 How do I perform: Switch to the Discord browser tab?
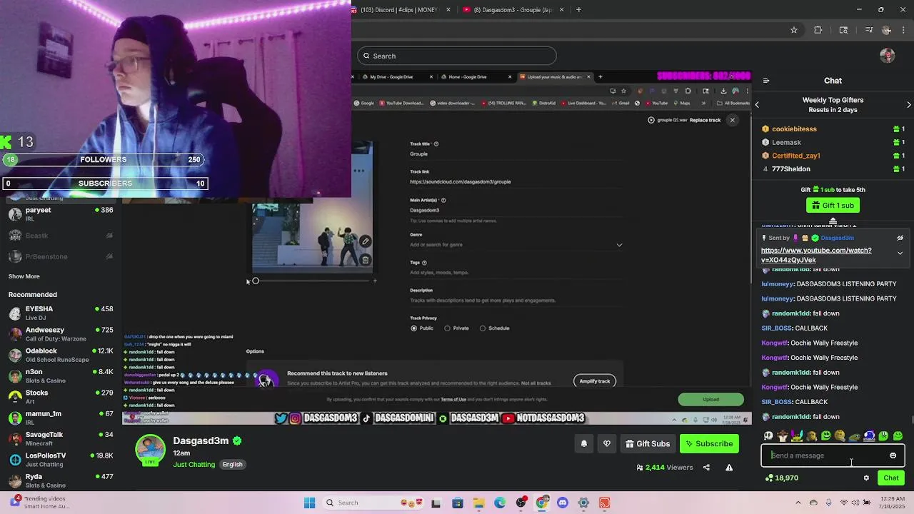coord(403,10)
